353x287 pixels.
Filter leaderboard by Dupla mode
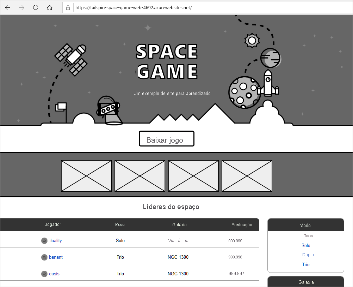click(x=308, y=255)
